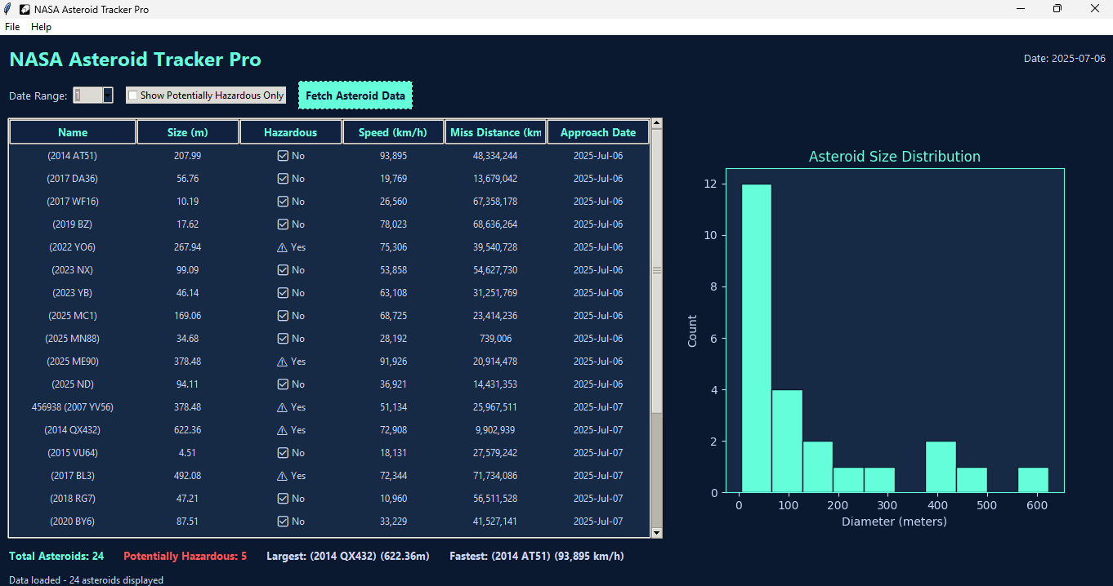1113x586 pixels.
Task: Click status bar 'Data loaded' message
Action: (x=86, y=580)
